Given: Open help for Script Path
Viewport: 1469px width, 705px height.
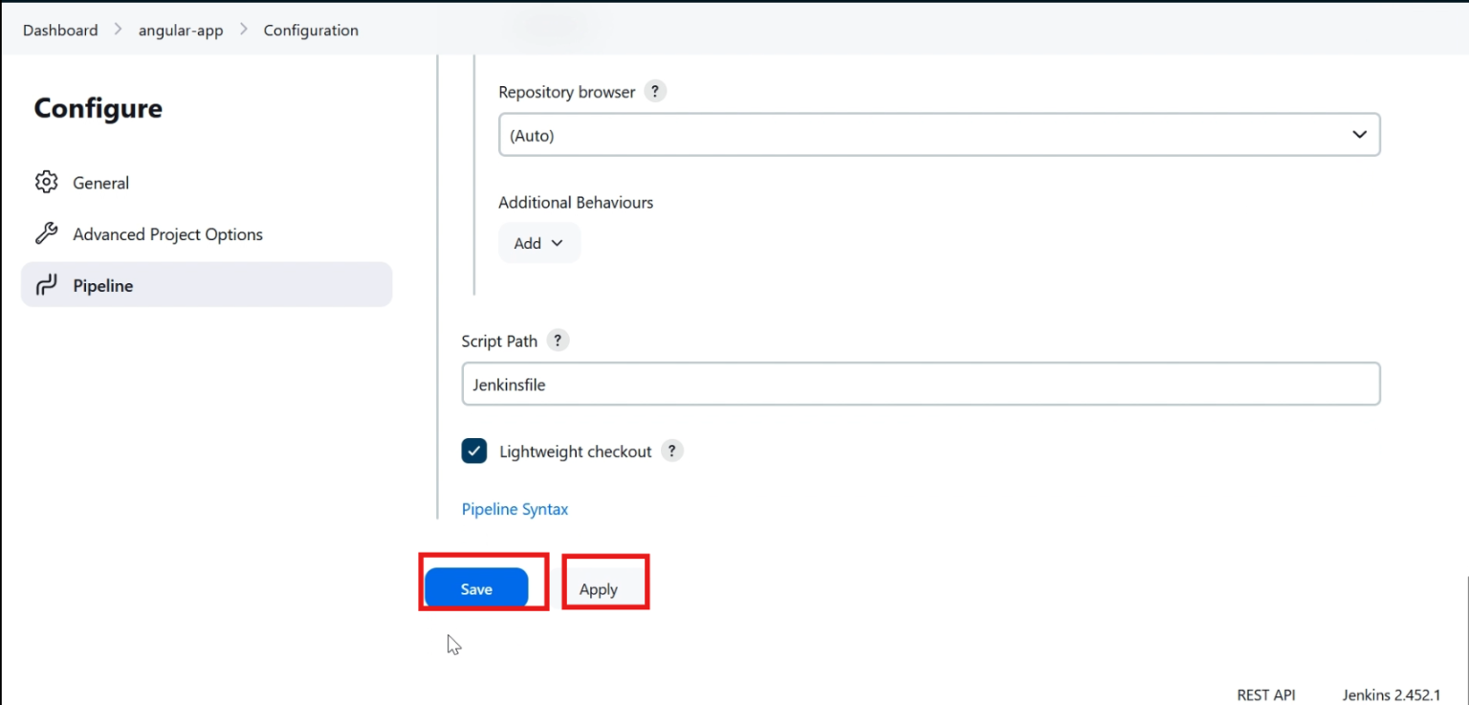Looking at the screenshot, I should pos(558,340).
